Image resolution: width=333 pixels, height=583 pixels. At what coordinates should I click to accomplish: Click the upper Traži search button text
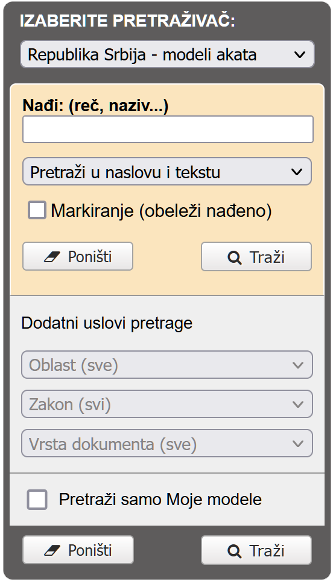pyautogui.click(x=267, y=257)
